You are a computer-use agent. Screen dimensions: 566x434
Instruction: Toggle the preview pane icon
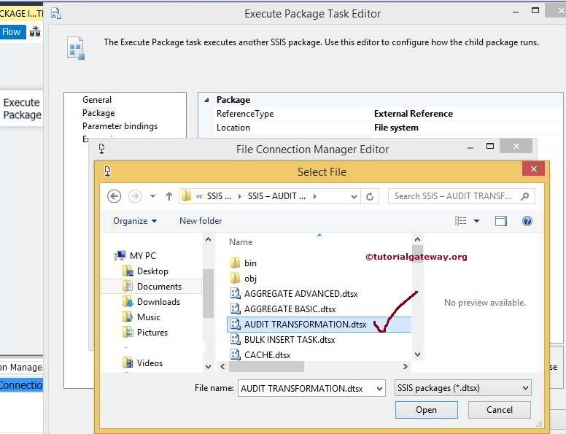[x=501, y=221]
